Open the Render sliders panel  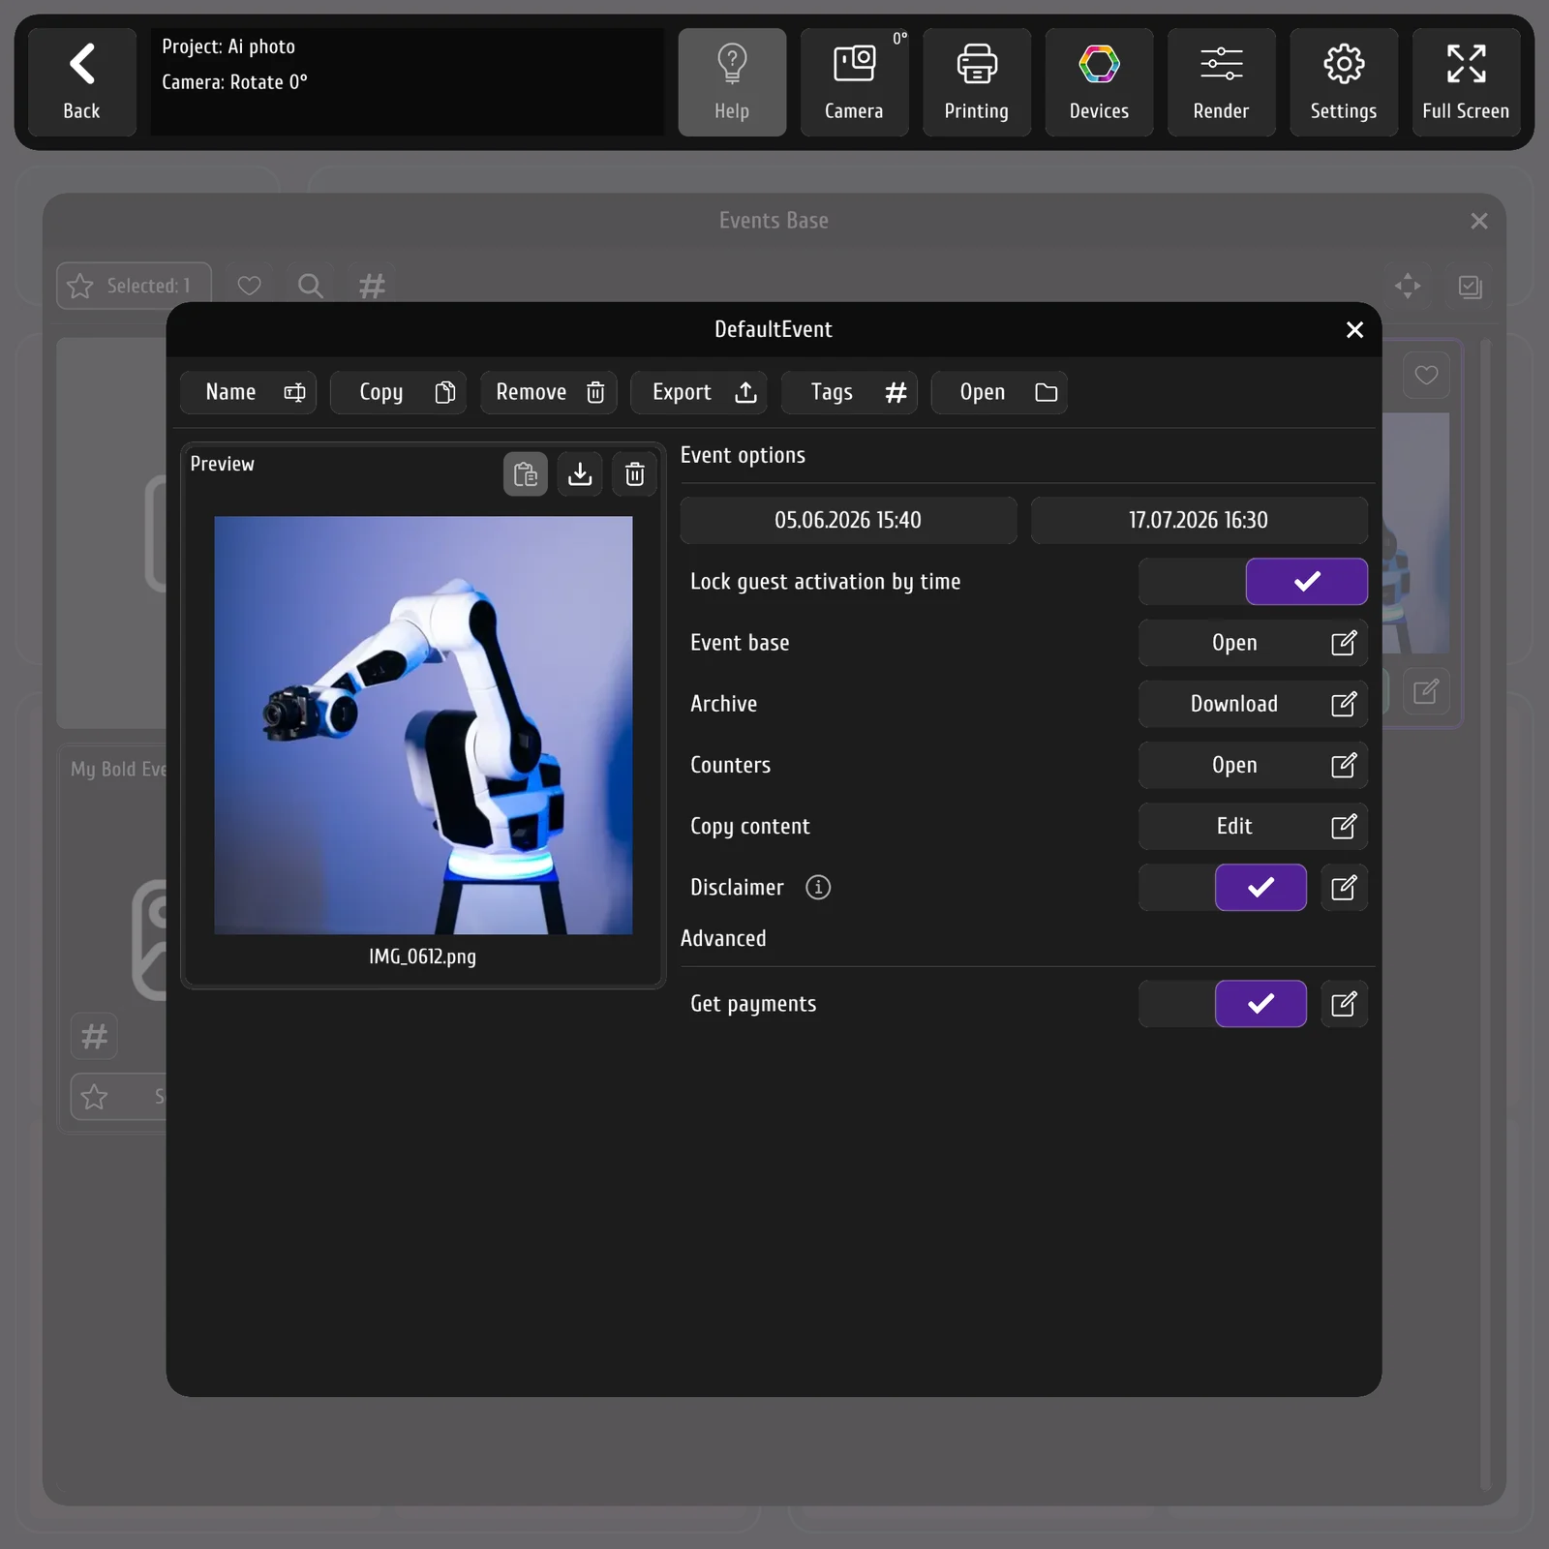coord(1222,82)
